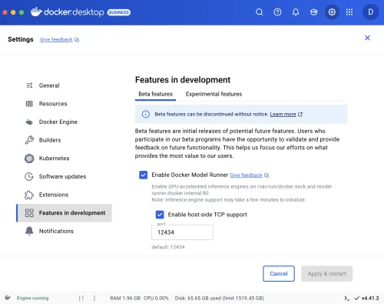Screen dimensions: 384x304
Task: Click the Cancel button
Action: pos(279,274)
